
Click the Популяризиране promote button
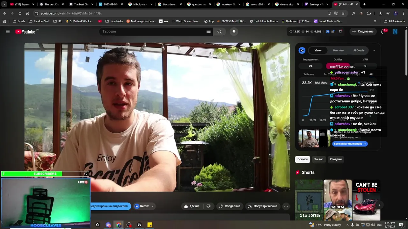[x=263, y=206]
